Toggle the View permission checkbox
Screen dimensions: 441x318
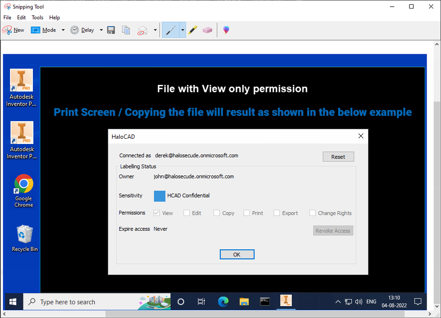point(157,213)
